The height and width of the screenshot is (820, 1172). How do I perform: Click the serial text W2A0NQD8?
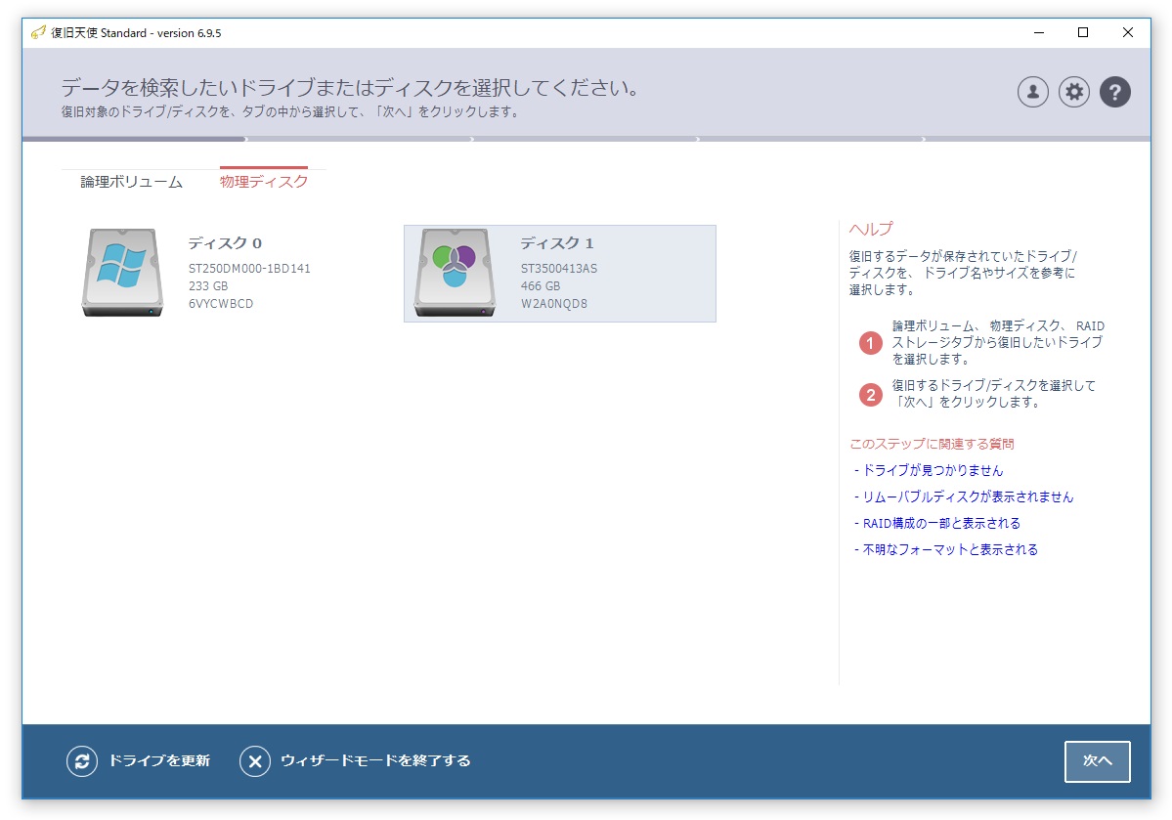point(554,304)
